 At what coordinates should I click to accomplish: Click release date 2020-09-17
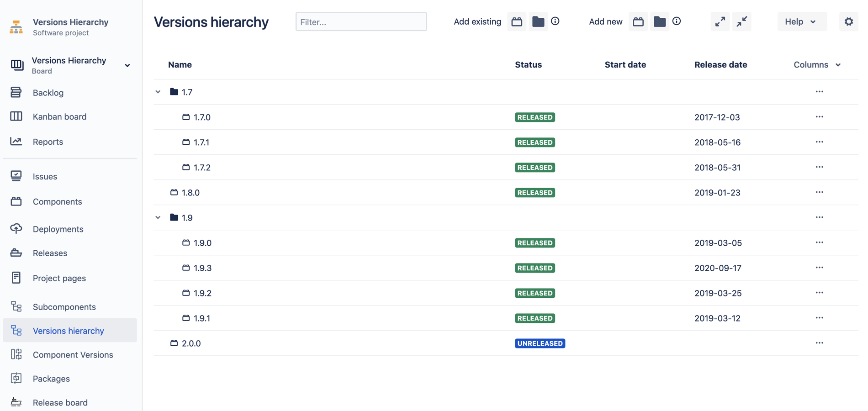718,268
